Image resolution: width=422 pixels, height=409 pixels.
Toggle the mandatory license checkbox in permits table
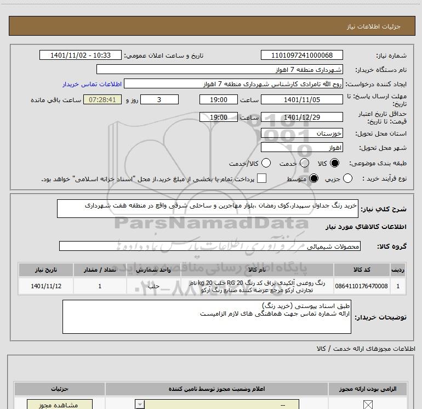click(368, 405)
